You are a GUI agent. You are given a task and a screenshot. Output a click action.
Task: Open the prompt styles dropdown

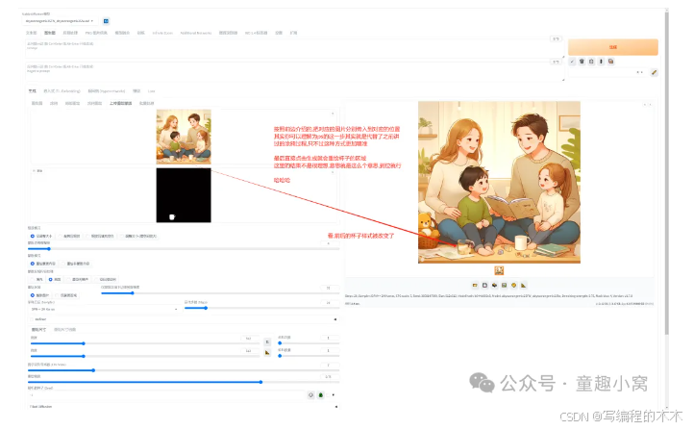607,72
